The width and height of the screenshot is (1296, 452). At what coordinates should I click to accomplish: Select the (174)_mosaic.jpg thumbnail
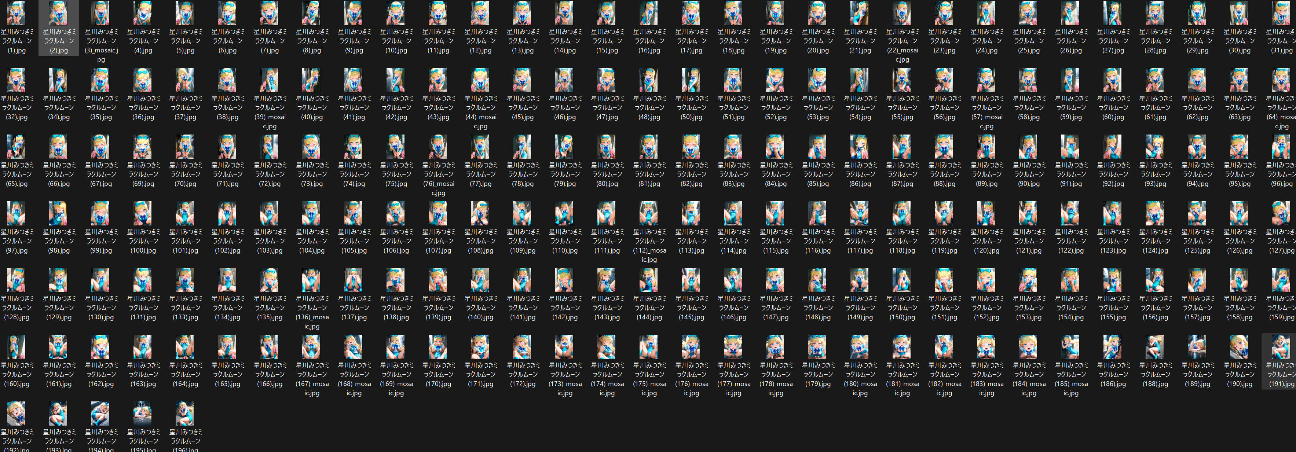click(607, 347)
